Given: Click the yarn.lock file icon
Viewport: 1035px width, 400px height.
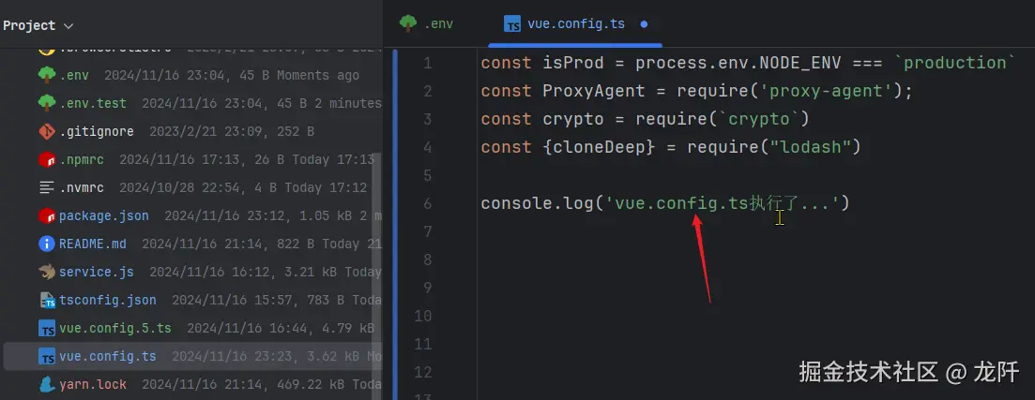Looking at the screenshot, I should coord(47,384).
